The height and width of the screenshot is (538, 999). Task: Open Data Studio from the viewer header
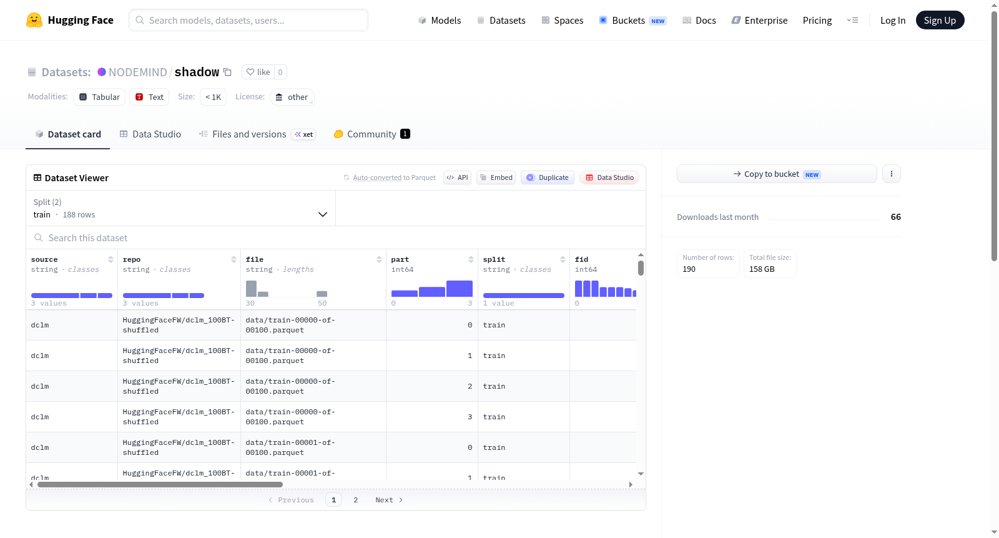click(609, 177)
